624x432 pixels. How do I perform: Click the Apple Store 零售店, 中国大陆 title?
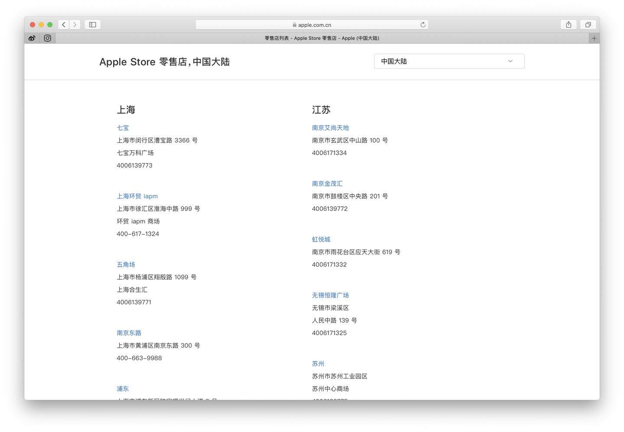pos(165,62)
